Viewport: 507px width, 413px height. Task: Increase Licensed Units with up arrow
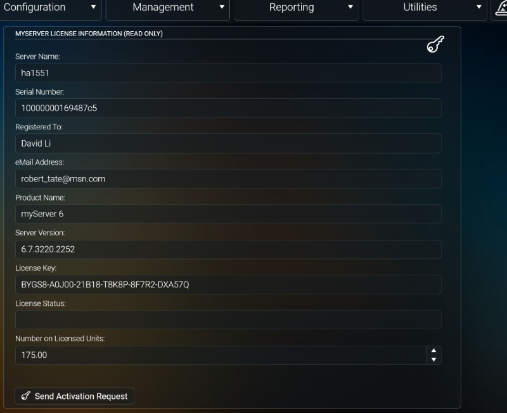(x=433, y=351)
